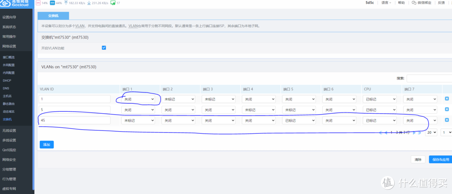452x194 pixels.
Task: Open page number dropdown showing 1
Action: (x=446, y=133)
